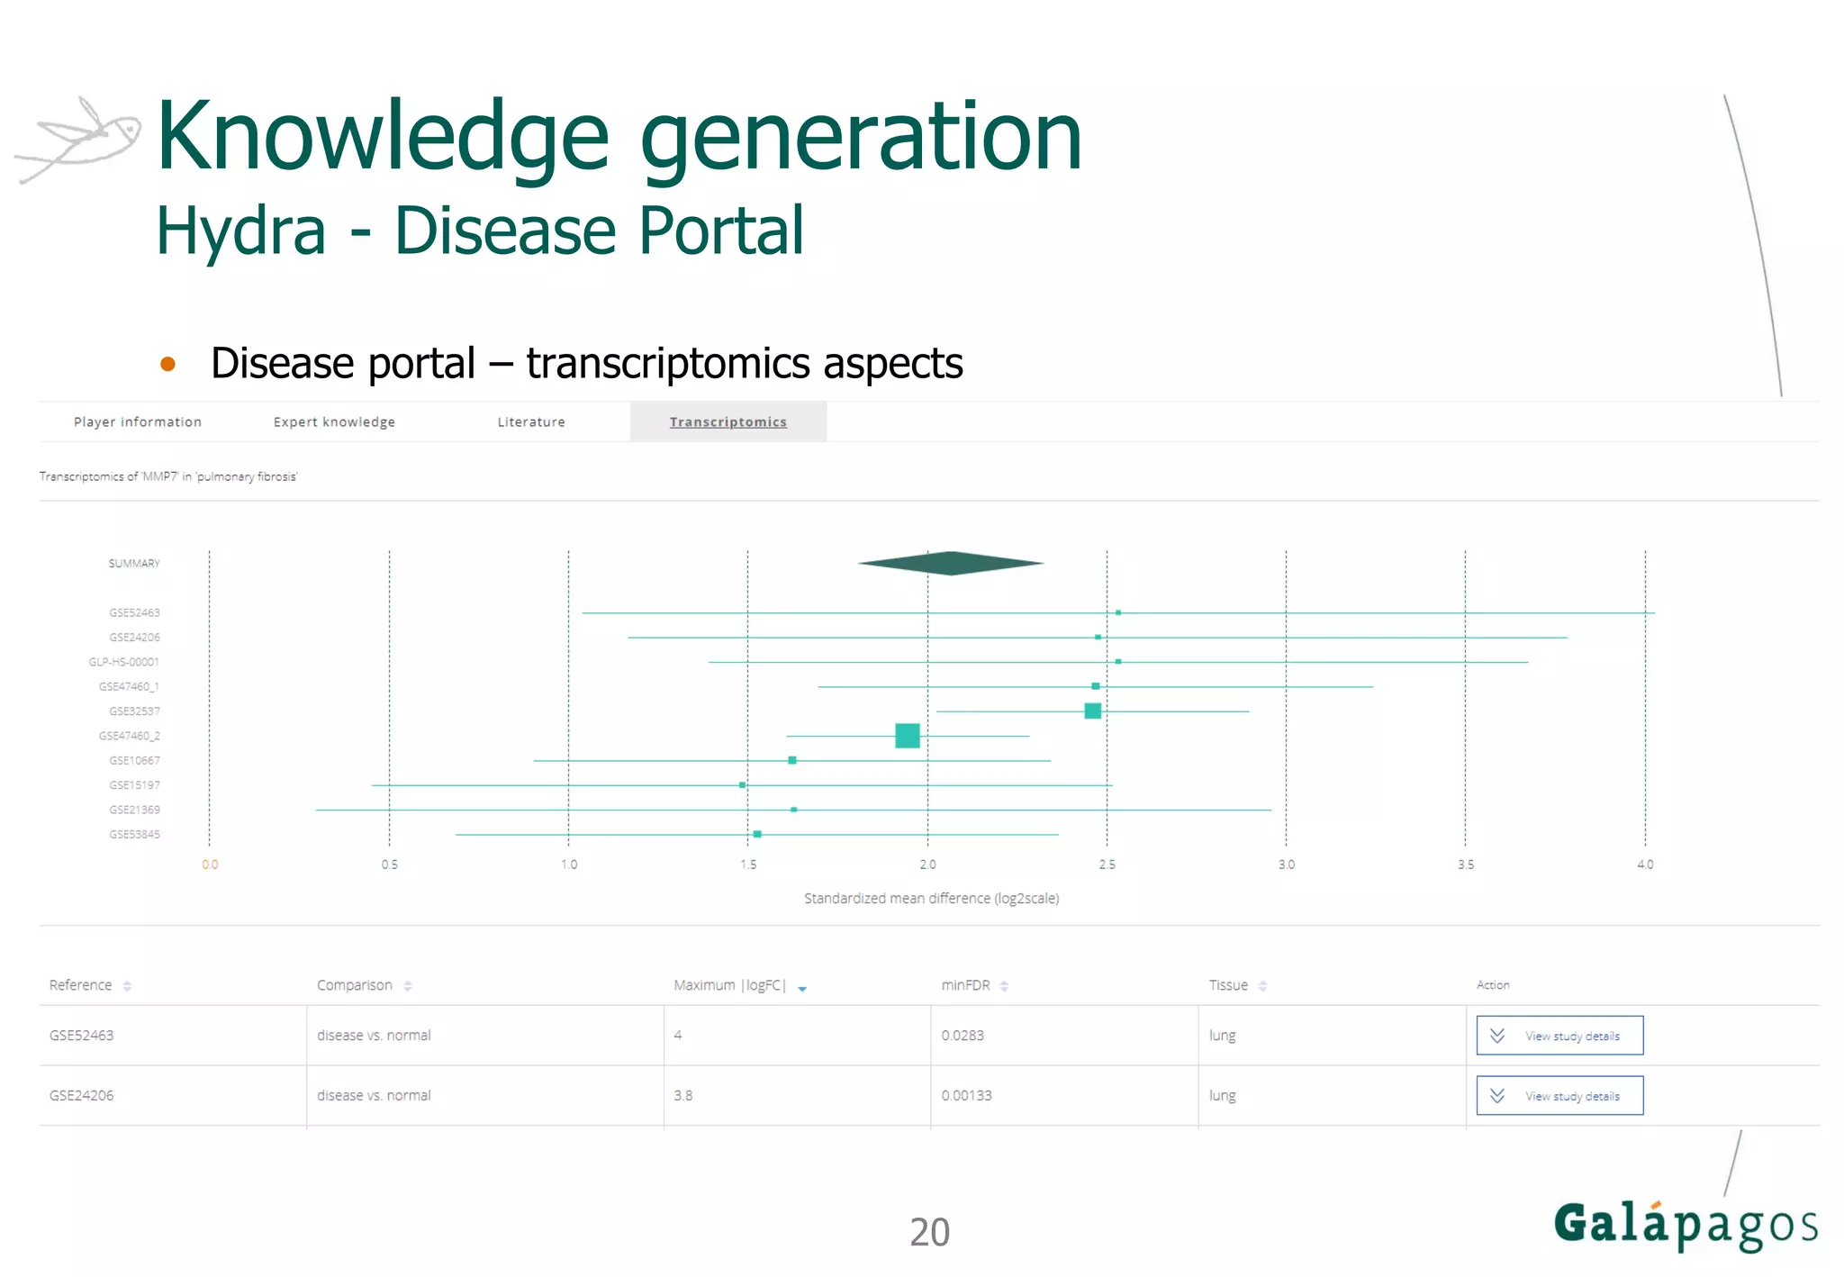Expand chevron icon in GSE52463 row

click(1497, 1036)
